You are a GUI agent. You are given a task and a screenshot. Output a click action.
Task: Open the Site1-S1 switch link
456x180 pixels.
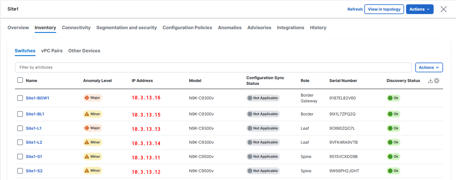click(34, 157)
